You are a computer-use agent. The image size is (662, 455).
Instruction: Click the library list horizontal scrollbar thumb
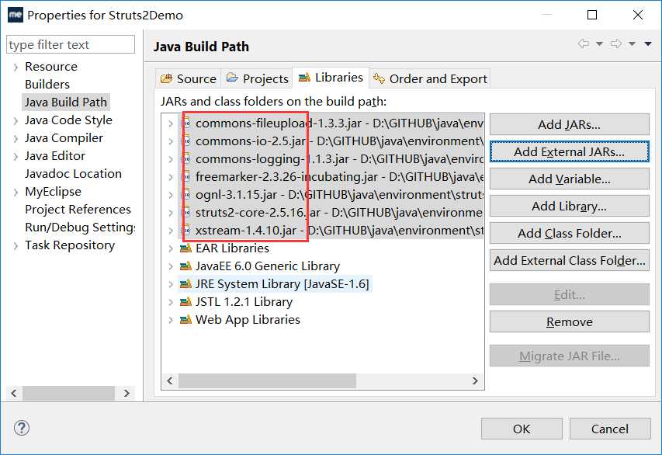tap(267, 380)
